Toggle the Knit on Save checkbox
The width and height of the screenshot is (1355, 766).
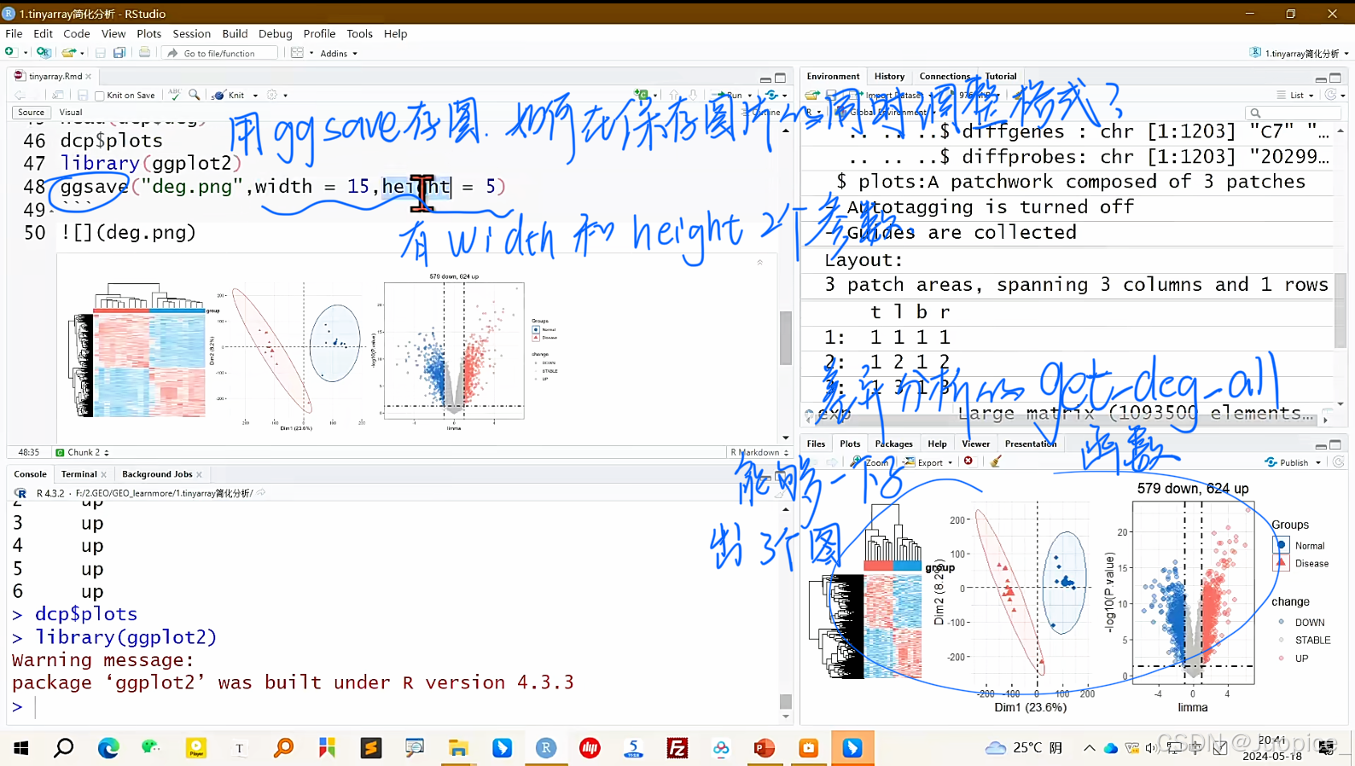point(100,96)
